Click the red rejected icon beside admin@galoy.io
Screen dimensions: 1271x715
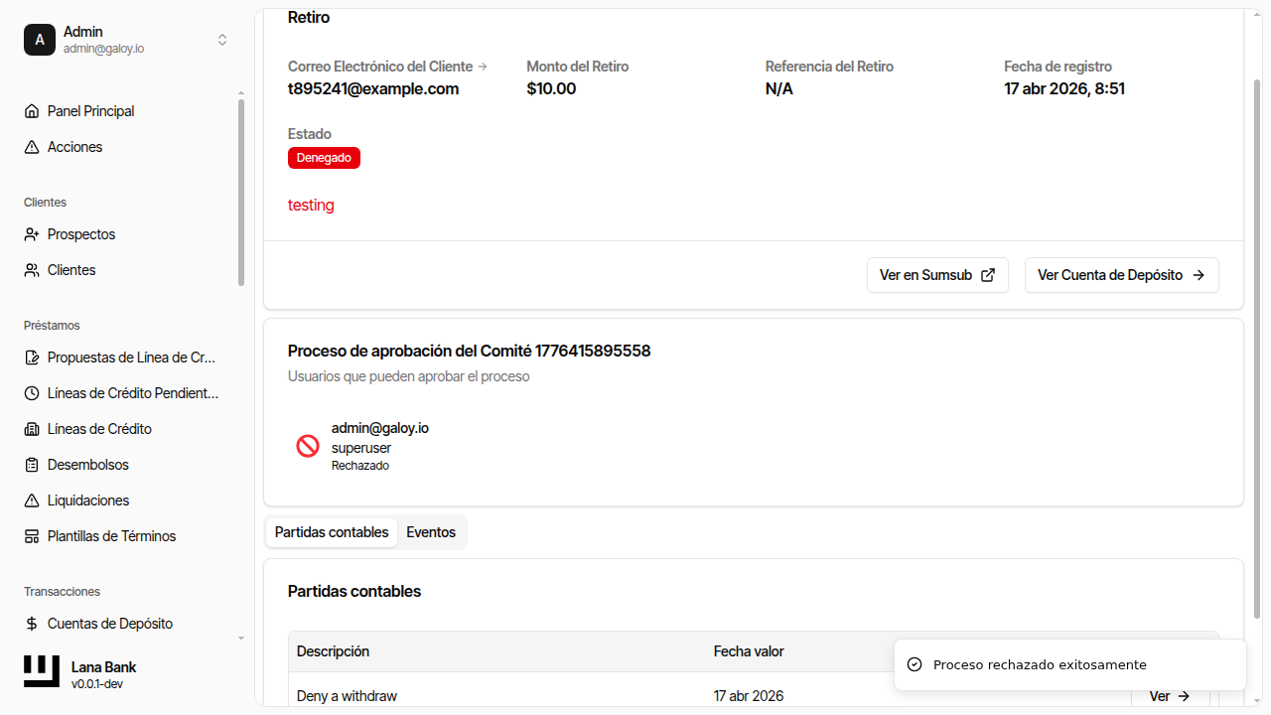pos(308,446)
